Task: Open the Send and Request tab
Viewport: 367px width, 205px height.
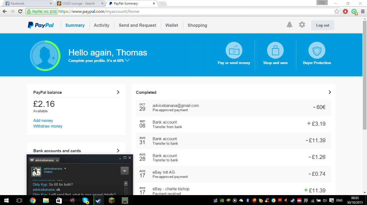Action: pos(138,25)
